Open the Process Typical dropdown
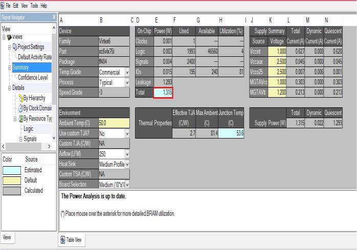The image size is (357, 250). pos(127,82)
